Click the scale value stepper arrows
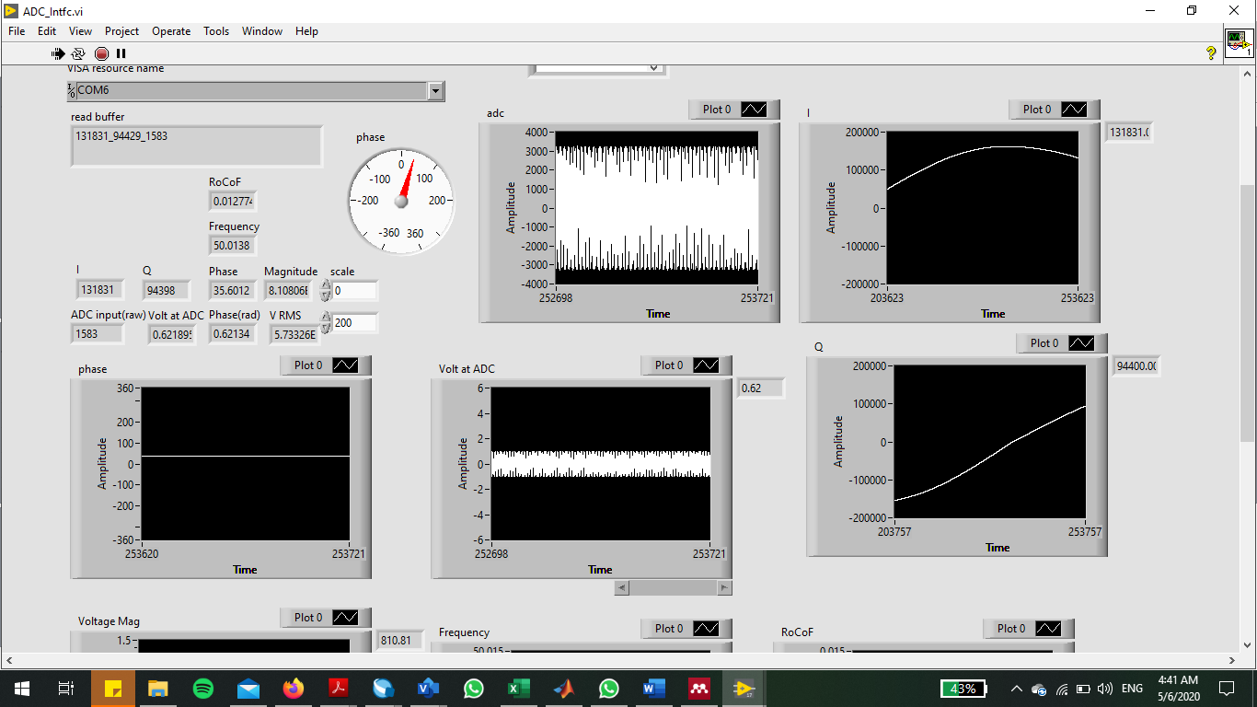The width and height of the screenshot is (1257, 707). click(x=326, y=291)
